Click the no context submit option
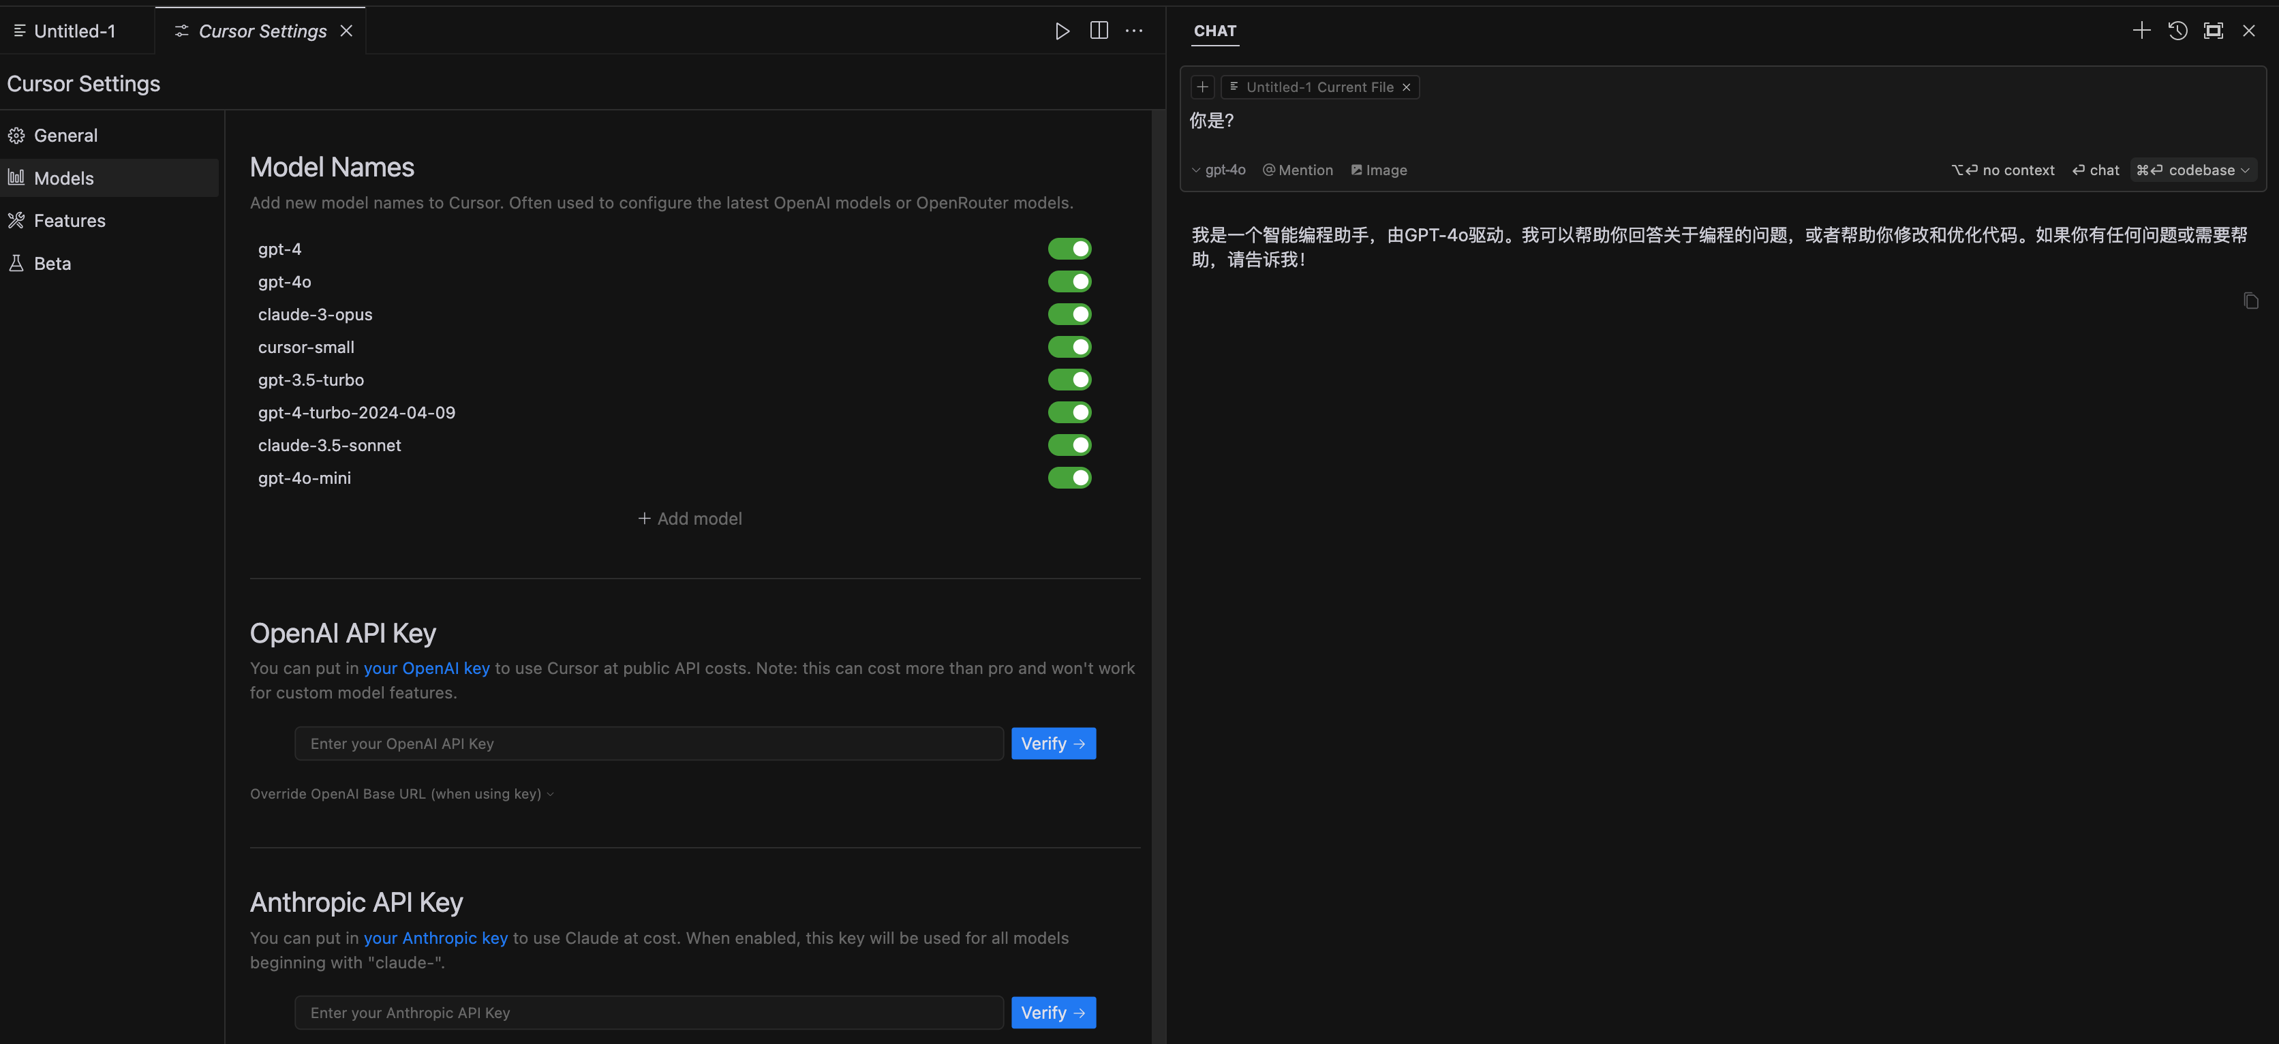Viewport: 2279px width, 1044px height. [x=2003, y=170]
